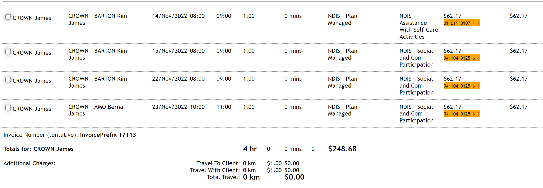Image resolution: width=543 pixels, height=188 pixels.
Task: Click the Additional Charges label
Action: click(x=29, y=163)
